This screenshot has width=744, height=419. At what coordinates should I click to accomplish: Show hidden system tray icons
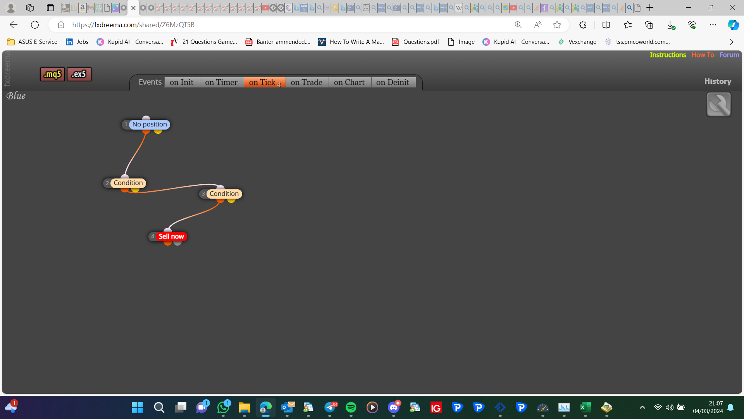(642, 407)
